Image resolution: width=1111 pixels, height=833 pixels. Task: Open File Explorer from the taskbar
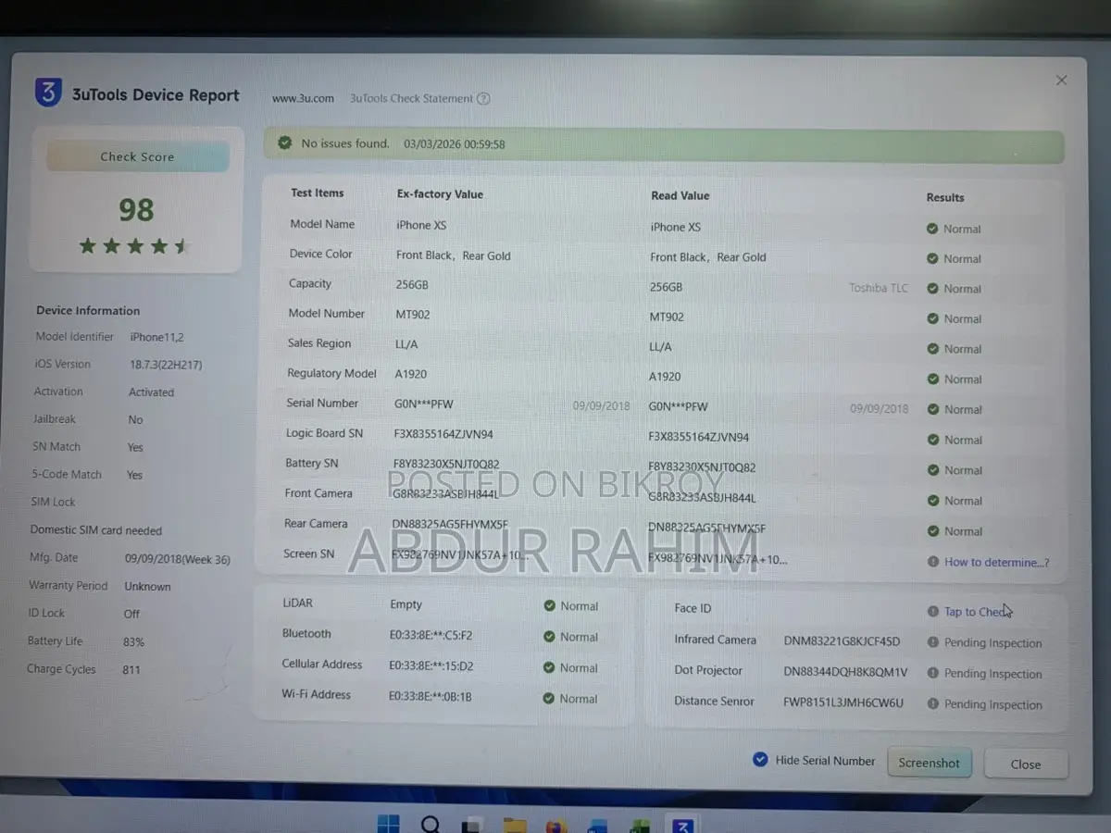(515, 825)
